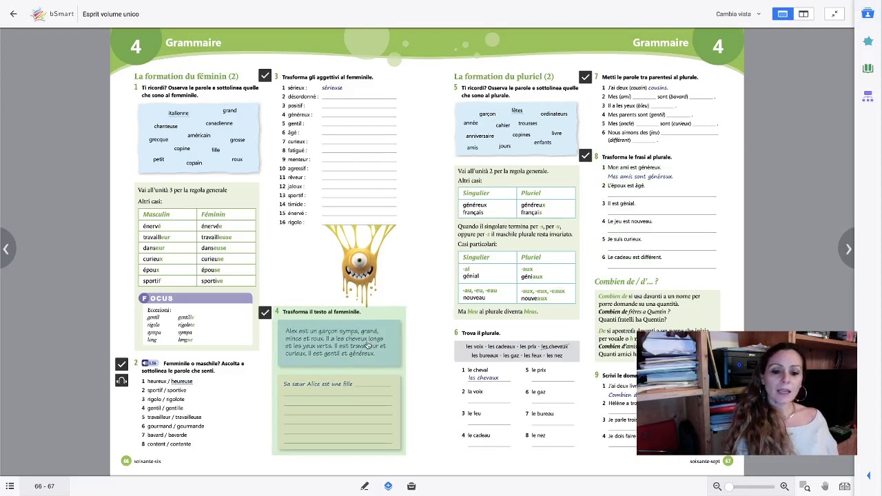This screenshot has height=496, width=882.
Task: Click the FOCUS box header
Action: (196, 298)
